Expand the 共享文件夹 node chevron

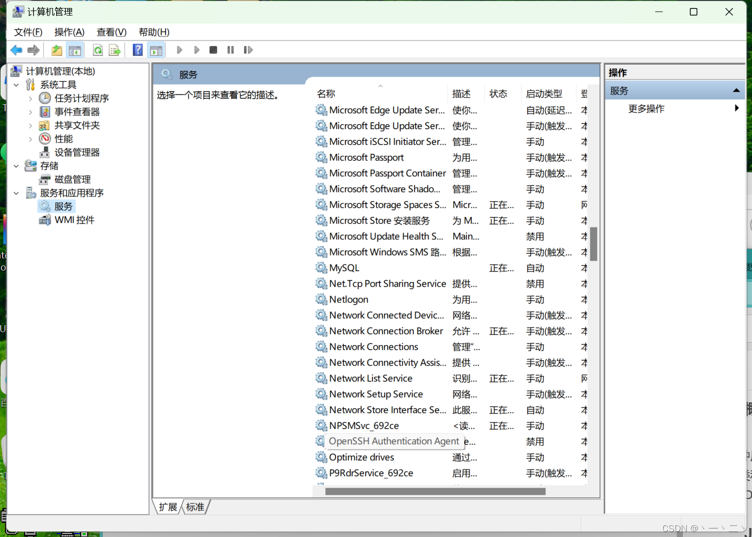click(x=31, y=125)
